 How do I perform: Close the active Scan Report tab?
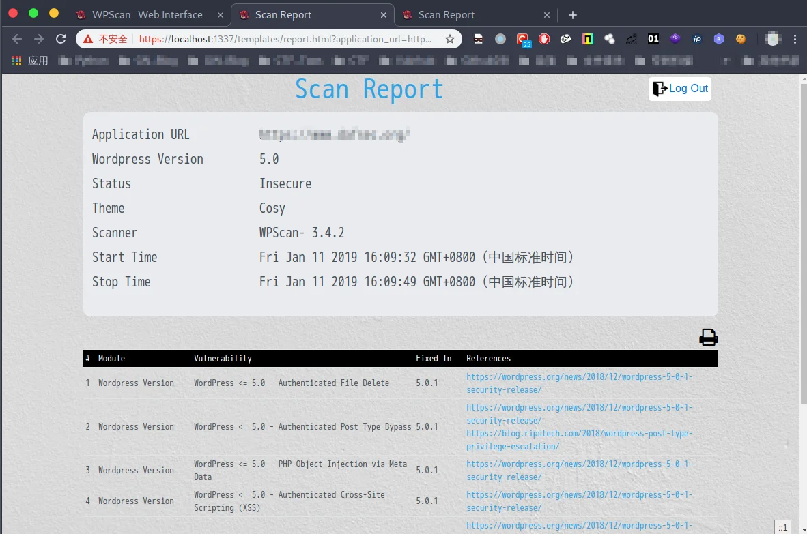(384, 16)
